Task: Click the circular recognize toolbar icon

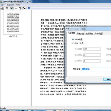Action: 20,8
